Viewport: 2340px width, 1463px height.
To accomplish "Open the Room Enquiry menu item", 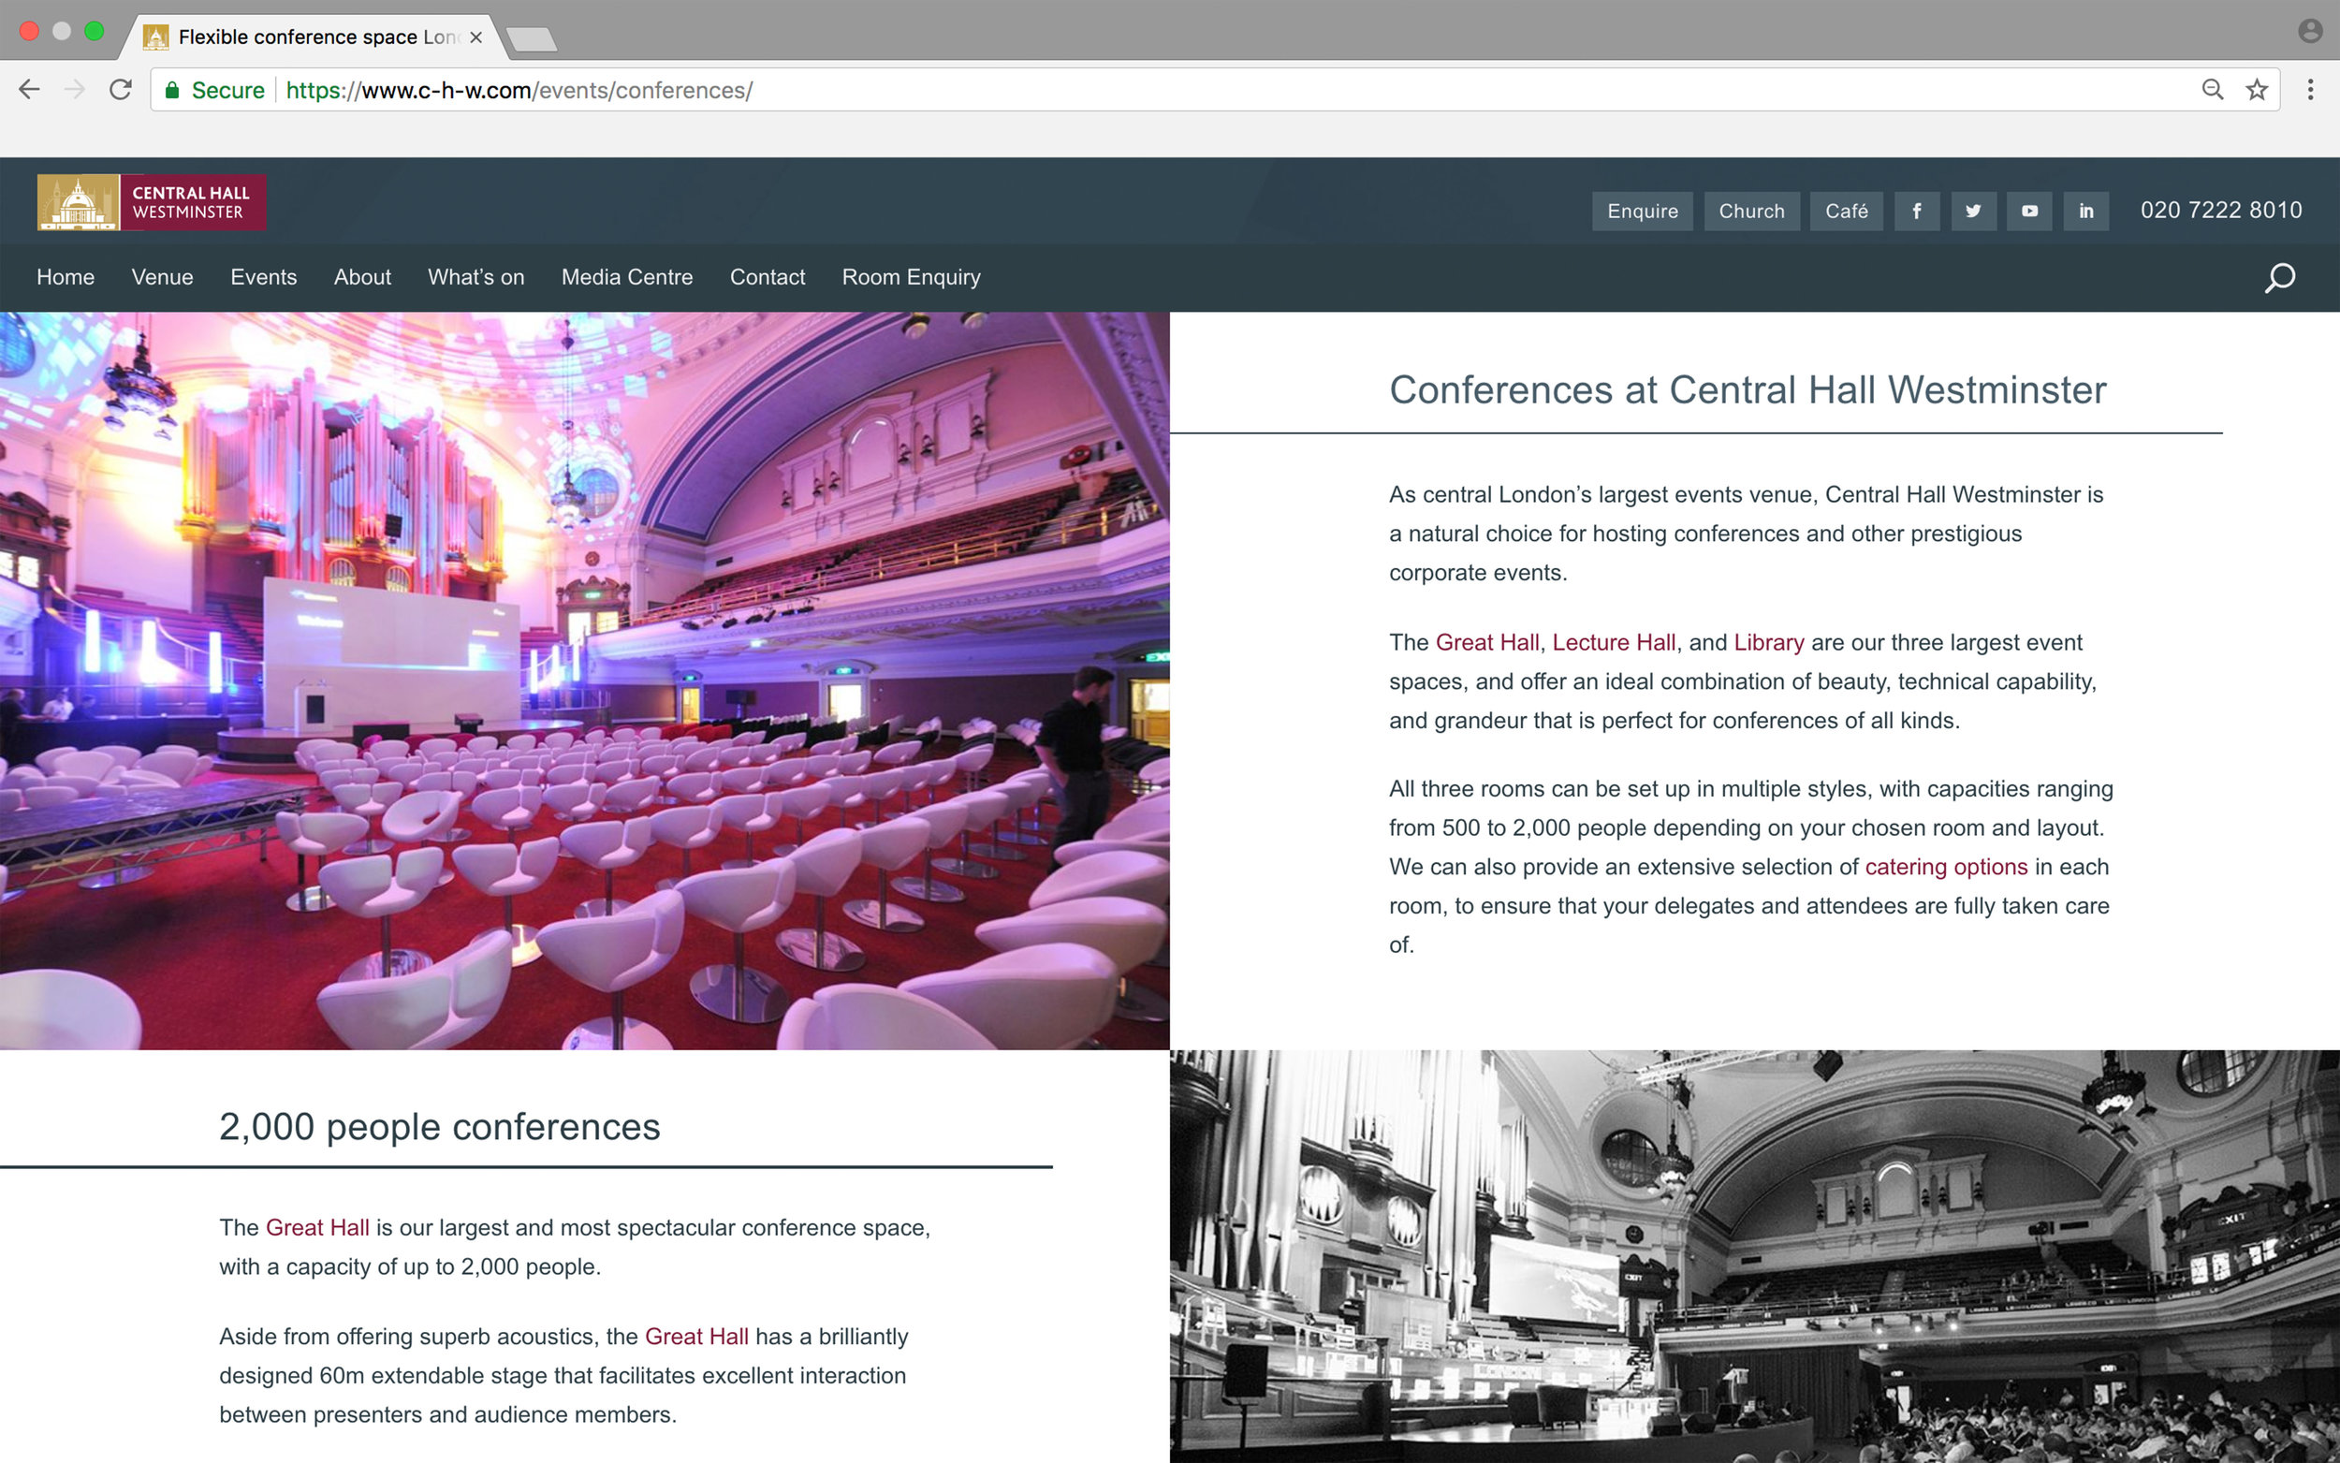I will click(912, 277).
